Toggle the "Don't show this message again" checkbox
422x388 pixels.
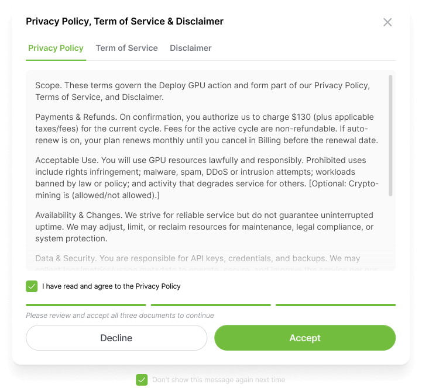pos(142,380)
